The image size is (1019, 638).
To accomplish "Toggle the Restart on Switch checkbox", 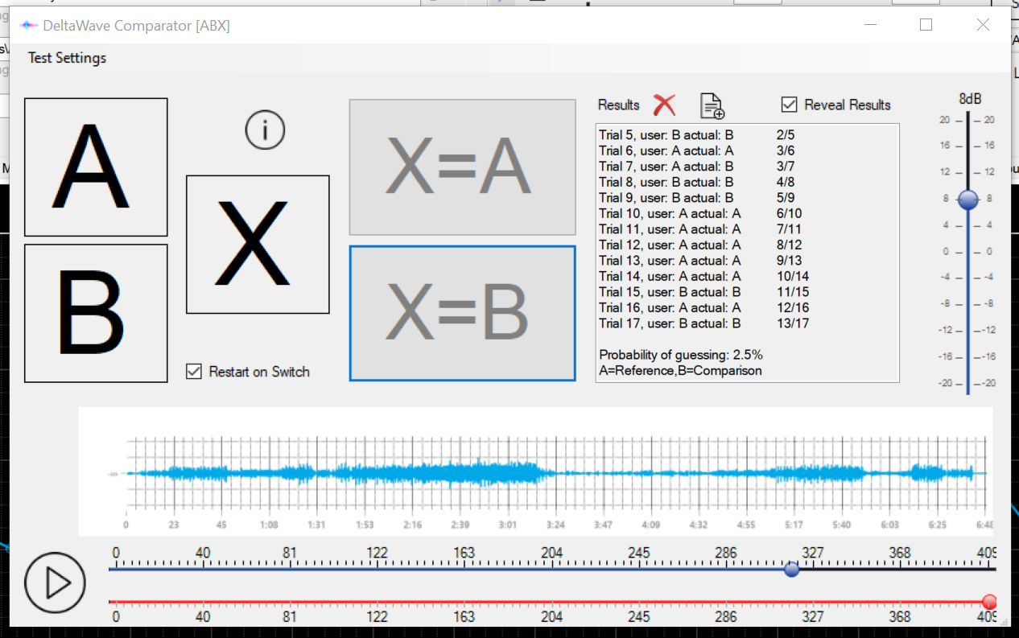I will pos(194,372).
